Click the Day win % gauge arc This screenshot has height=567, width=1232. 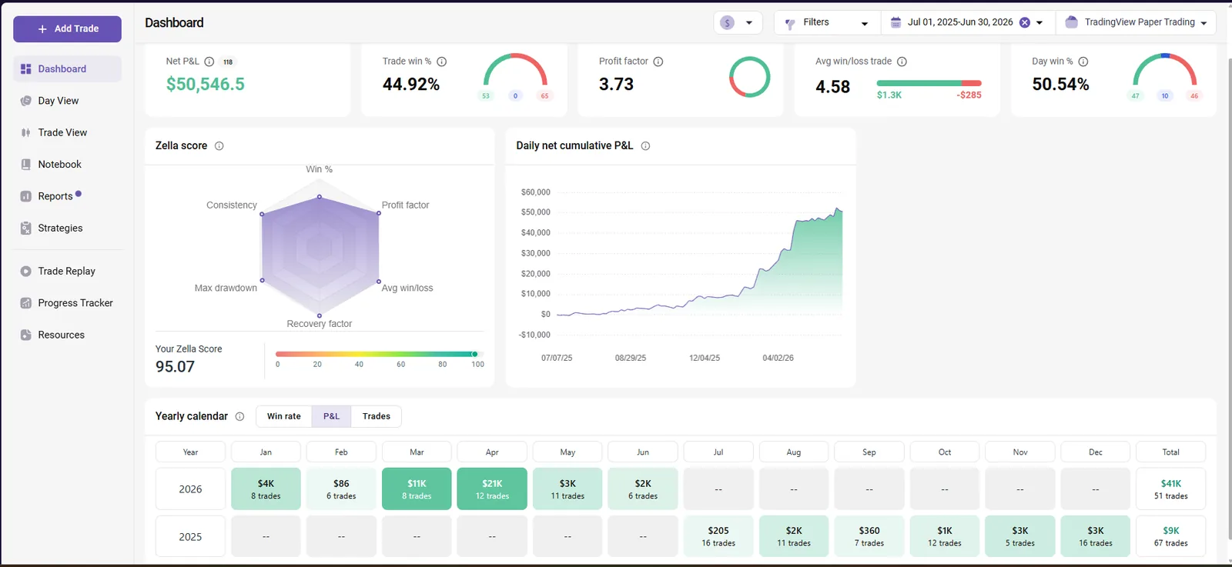(x=1165, y=69)
